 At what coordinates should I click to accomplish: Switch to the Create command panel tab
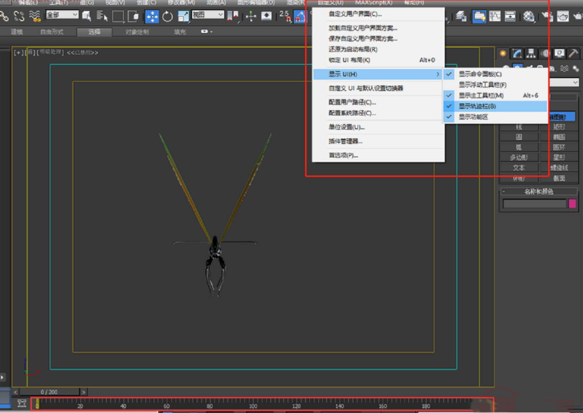tap(503, 53)
